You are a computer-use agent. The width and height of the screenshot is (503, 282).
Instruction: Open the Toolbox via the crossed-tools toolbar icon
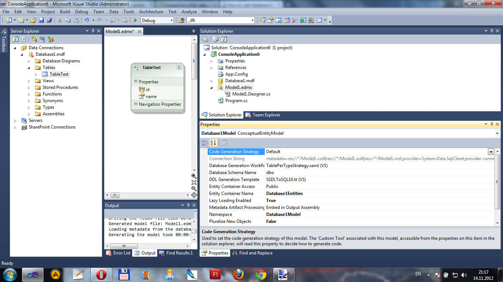295,21
